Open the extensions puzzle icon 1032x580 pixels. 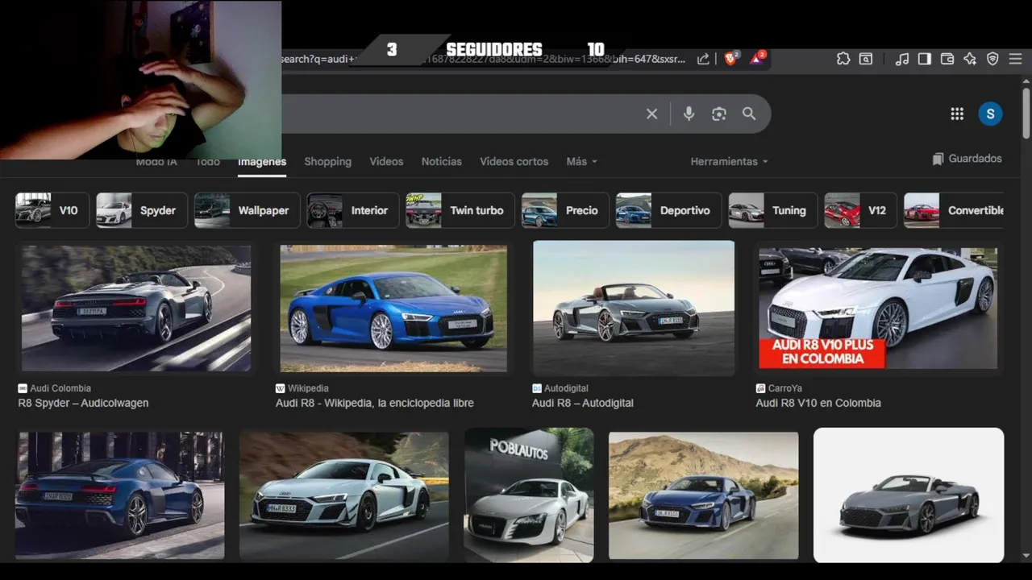(x=843, y=59)
